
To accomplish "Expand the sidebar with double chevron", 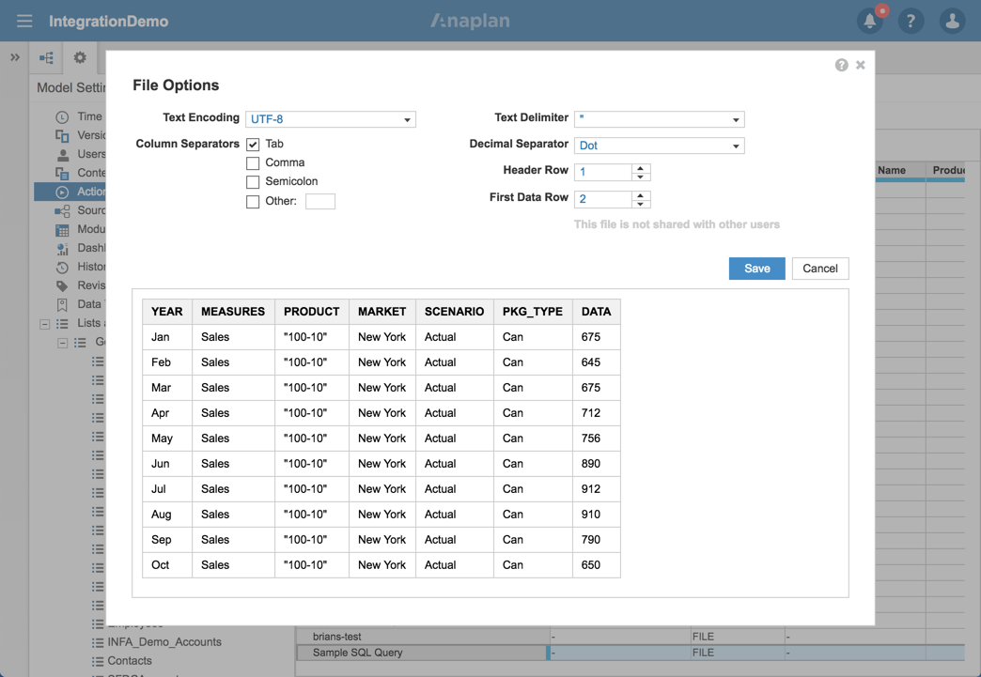I will coord(15,57).
